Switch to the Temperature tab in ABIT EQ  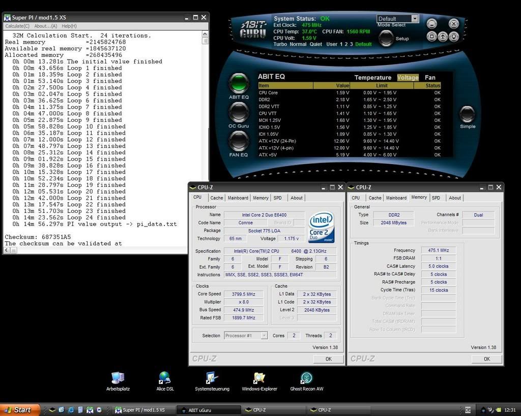(x=373, y=78)
